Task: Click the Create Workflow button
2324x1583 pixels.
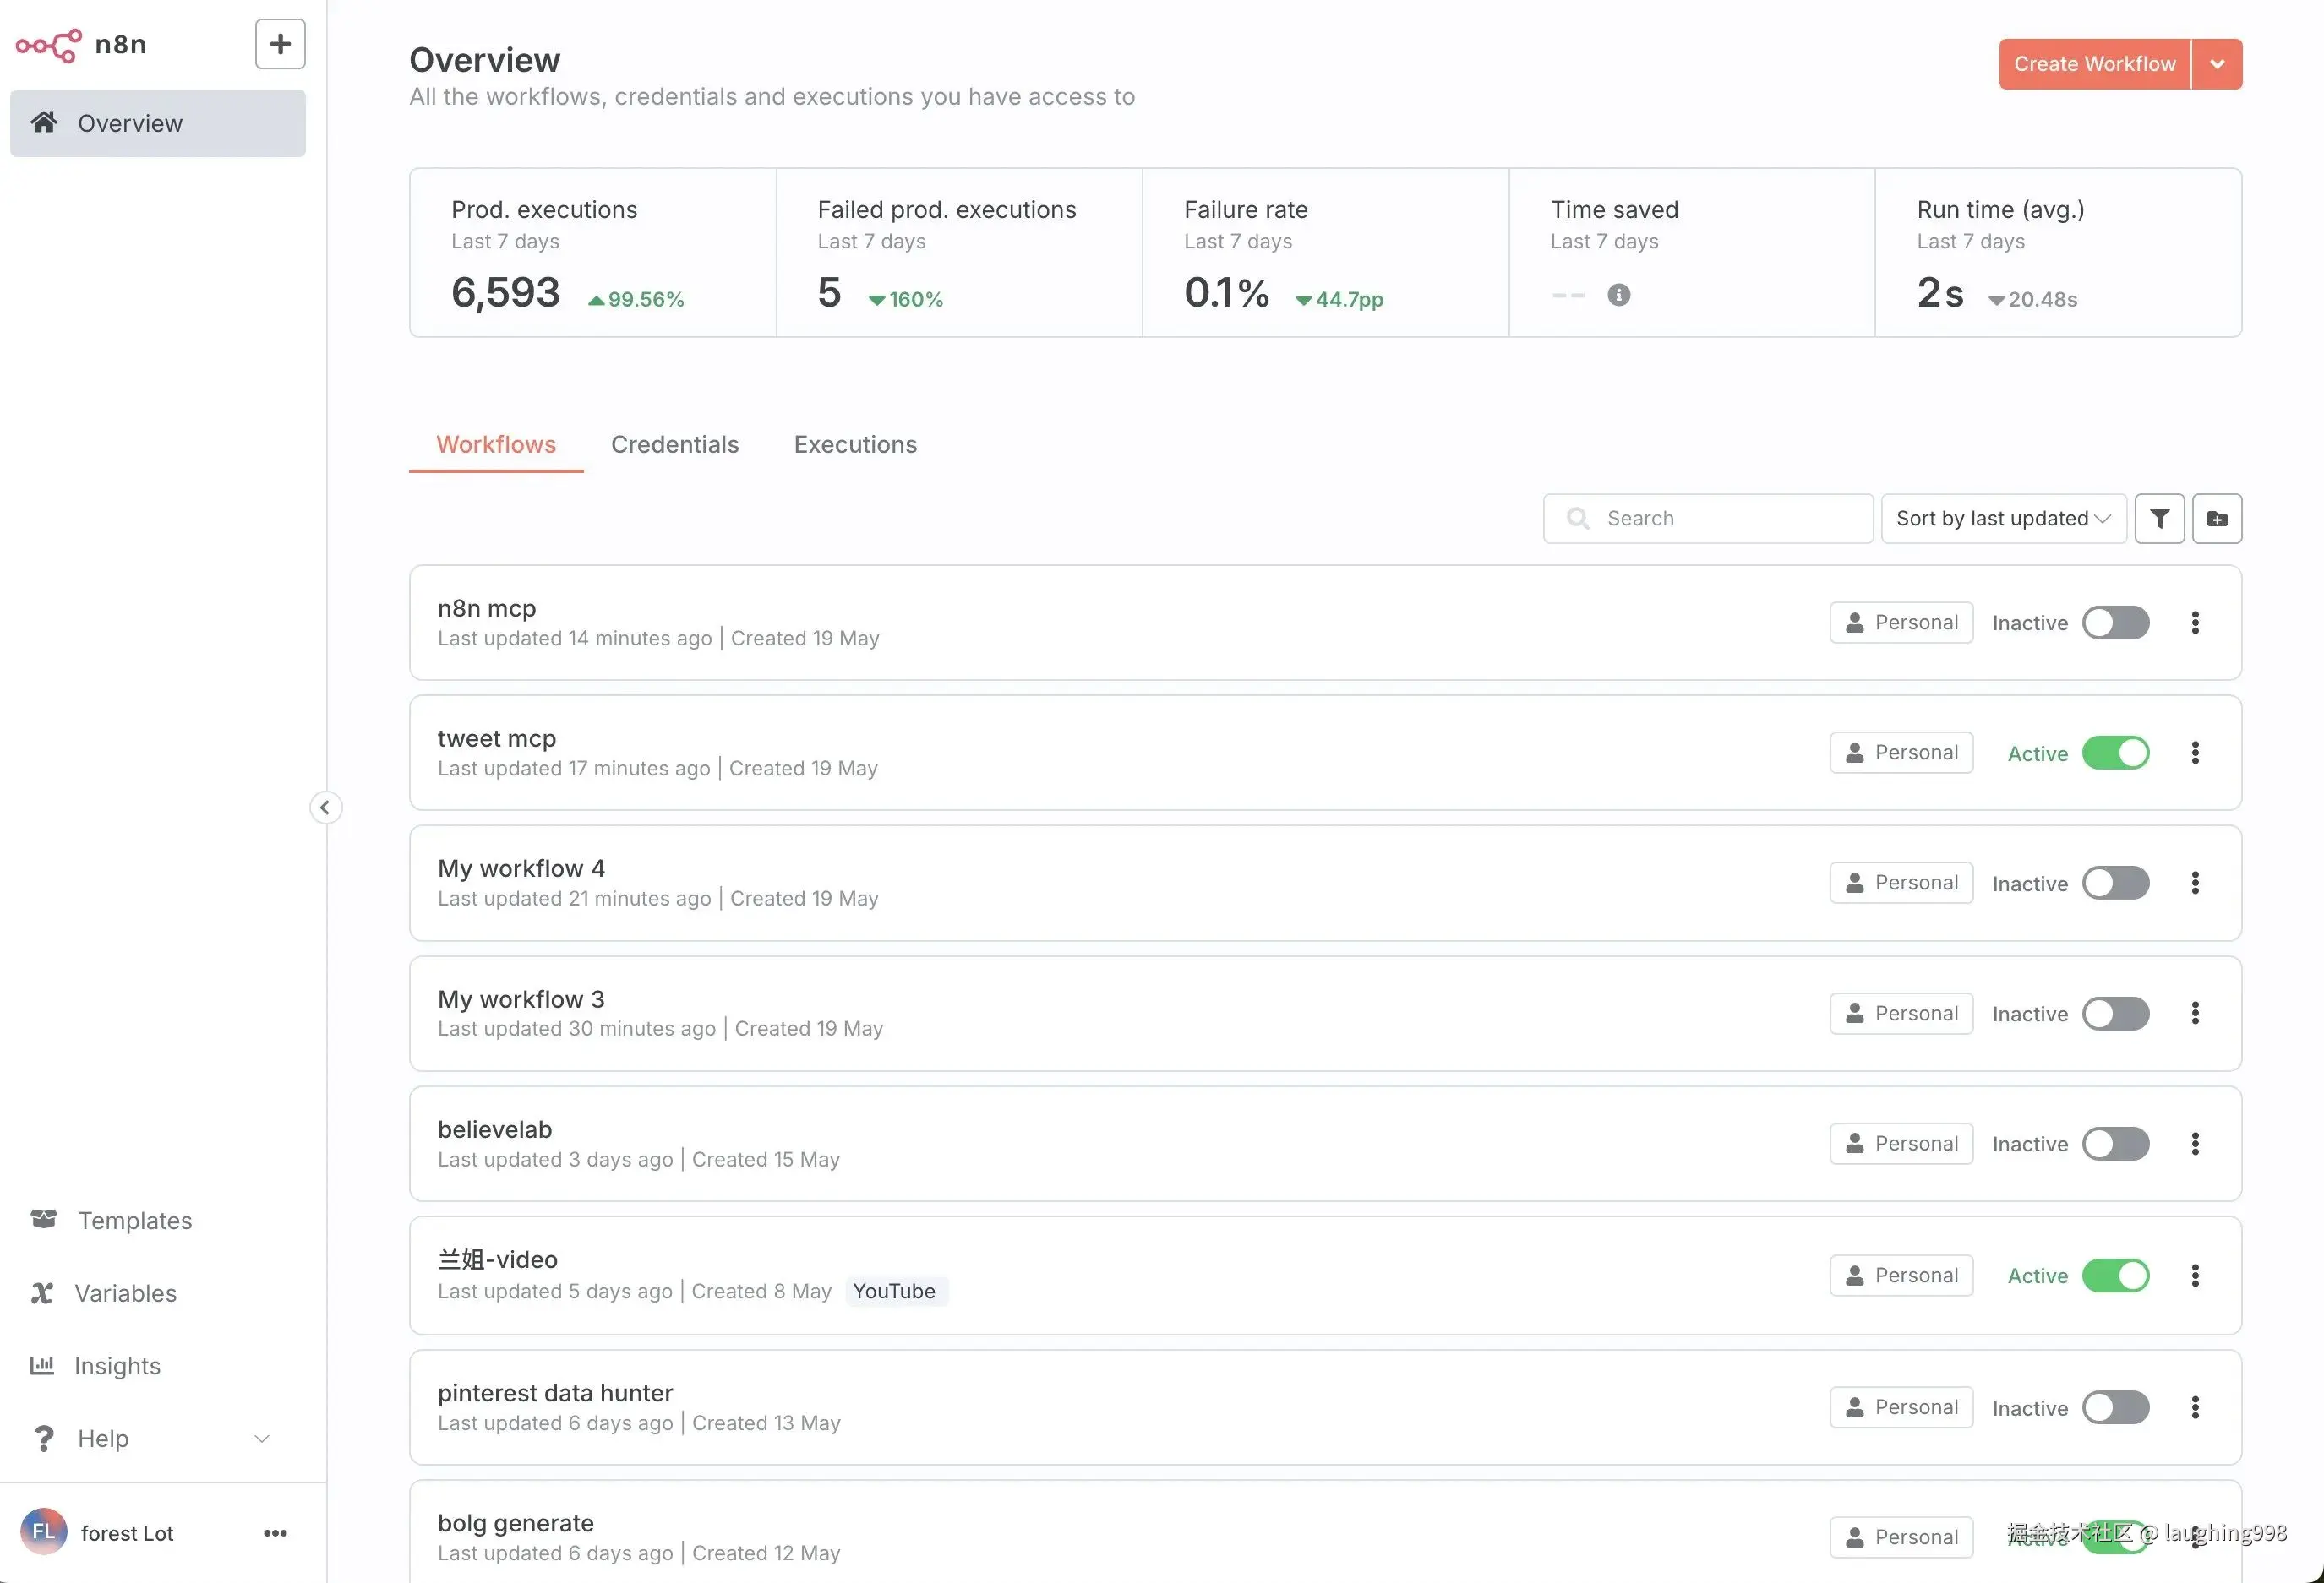Action: coord(2094,64)
